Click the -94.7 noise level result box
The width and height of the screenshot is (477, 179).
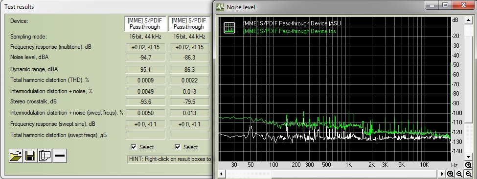(145, 58)
